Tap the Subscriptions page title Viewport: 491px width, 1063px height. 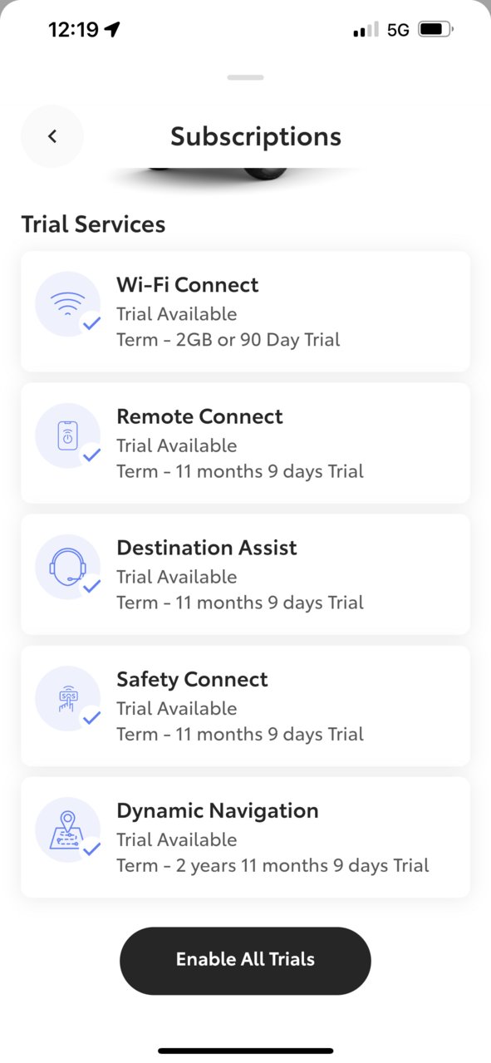click(256, 136)
